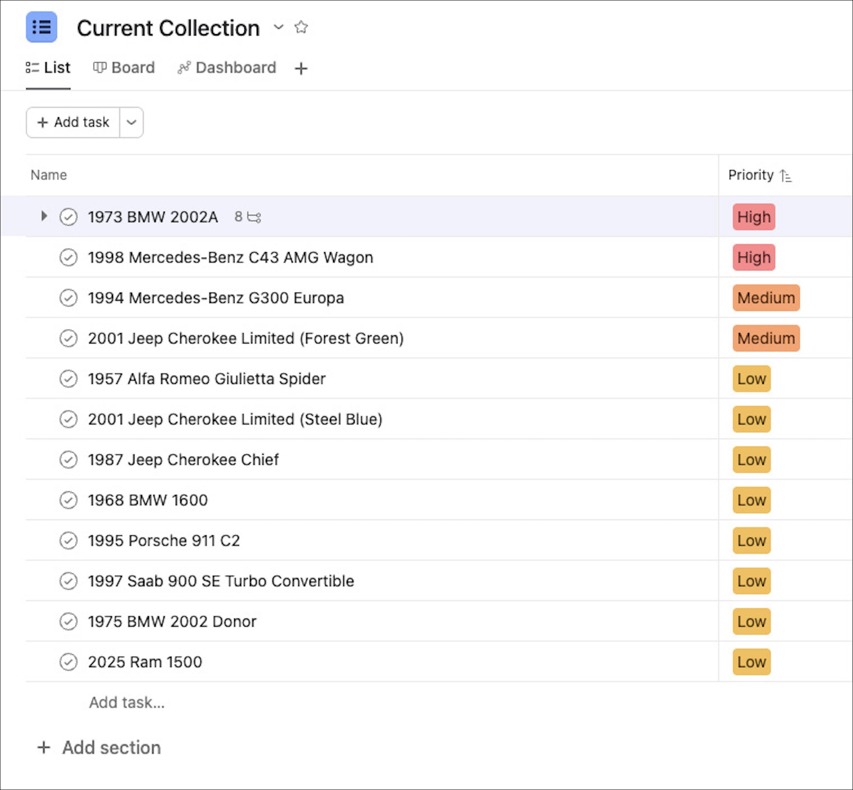Open the Add task dropdown arrow
853x790 pixels.
click(132, 122)
